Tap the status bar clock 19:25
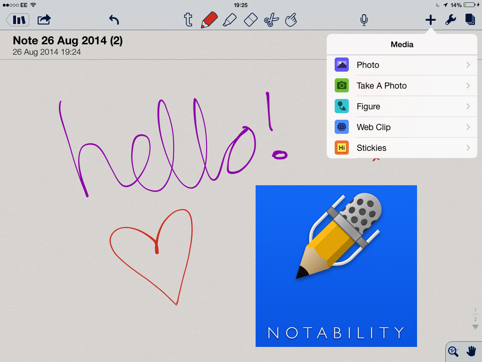482x362 pixels. click(x=241, y=5)
